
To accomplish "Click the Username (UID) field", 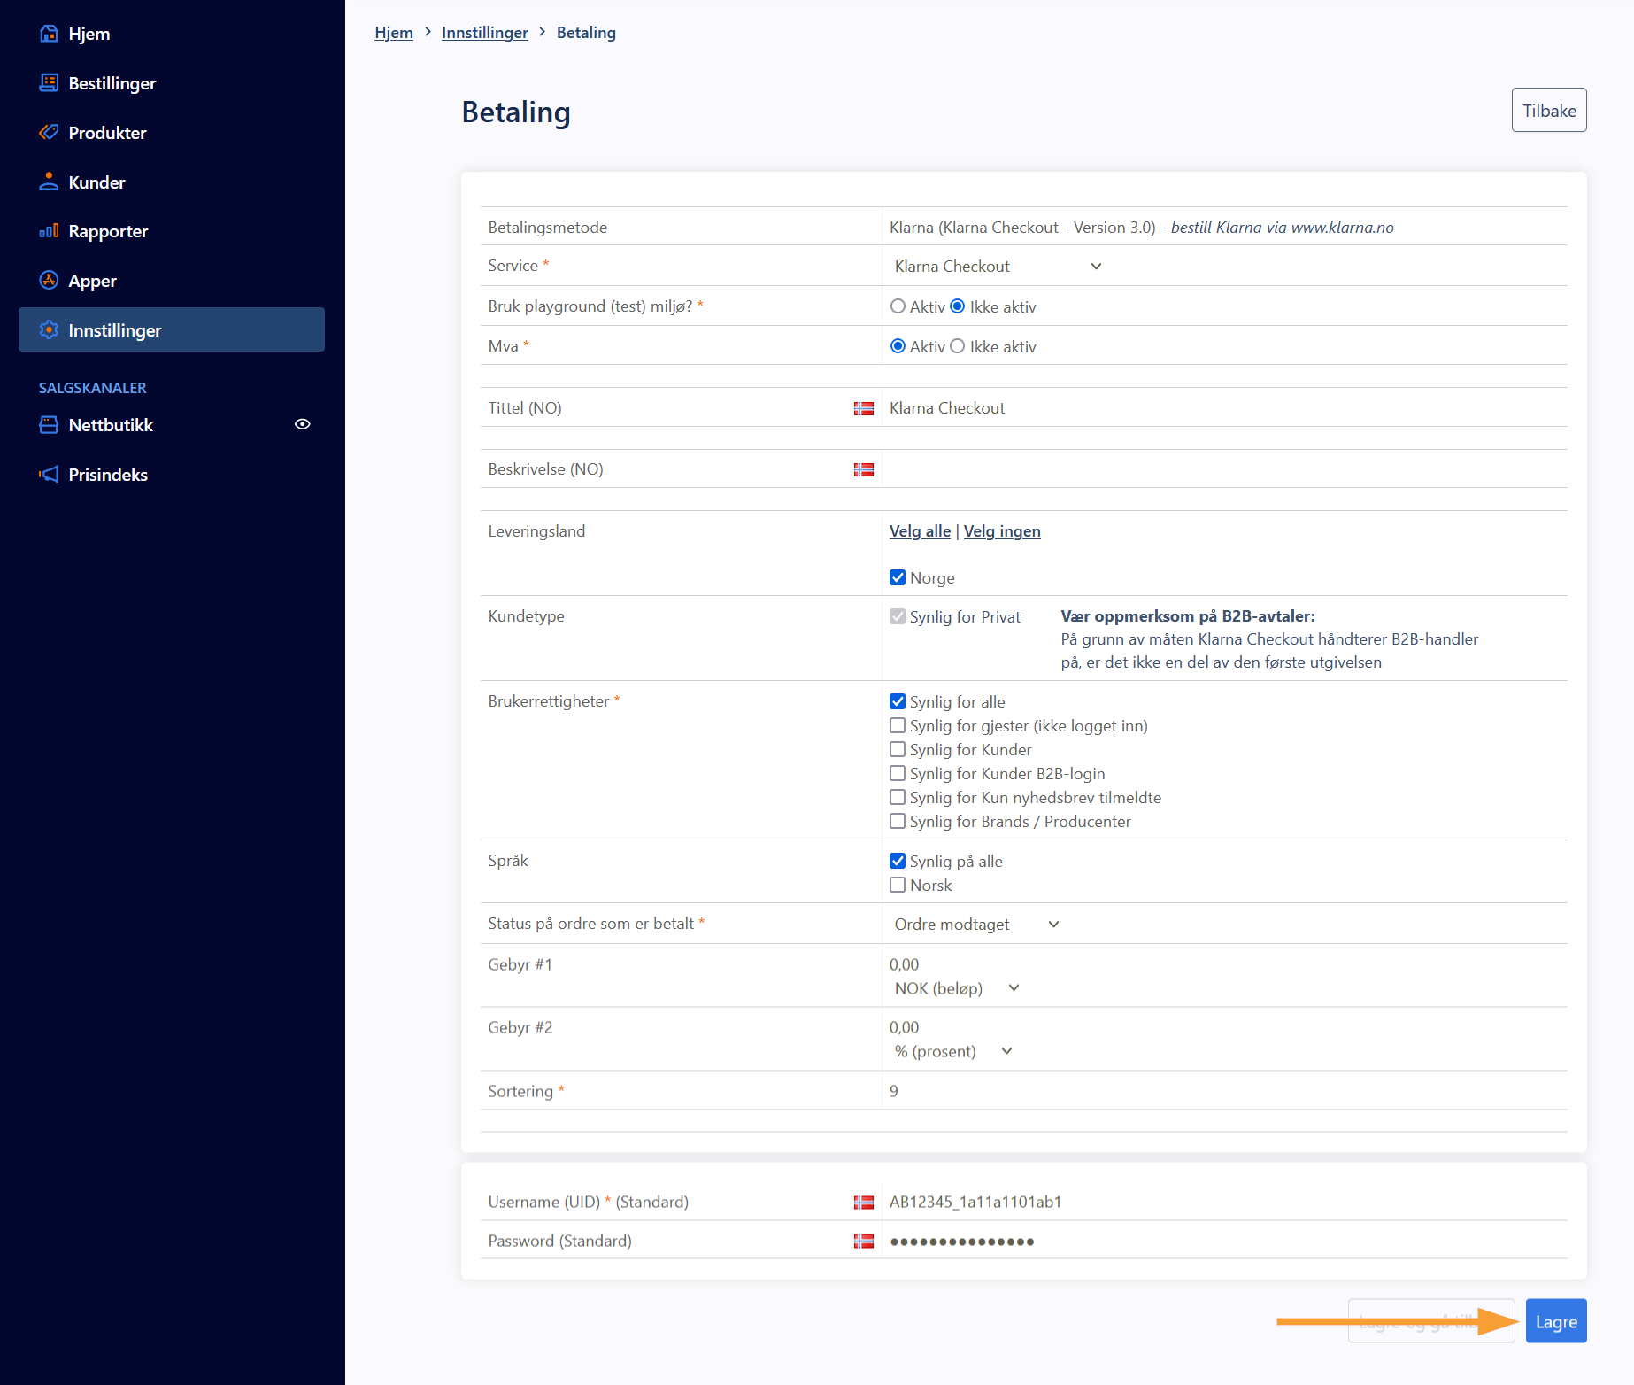I will [1224, 1203].
